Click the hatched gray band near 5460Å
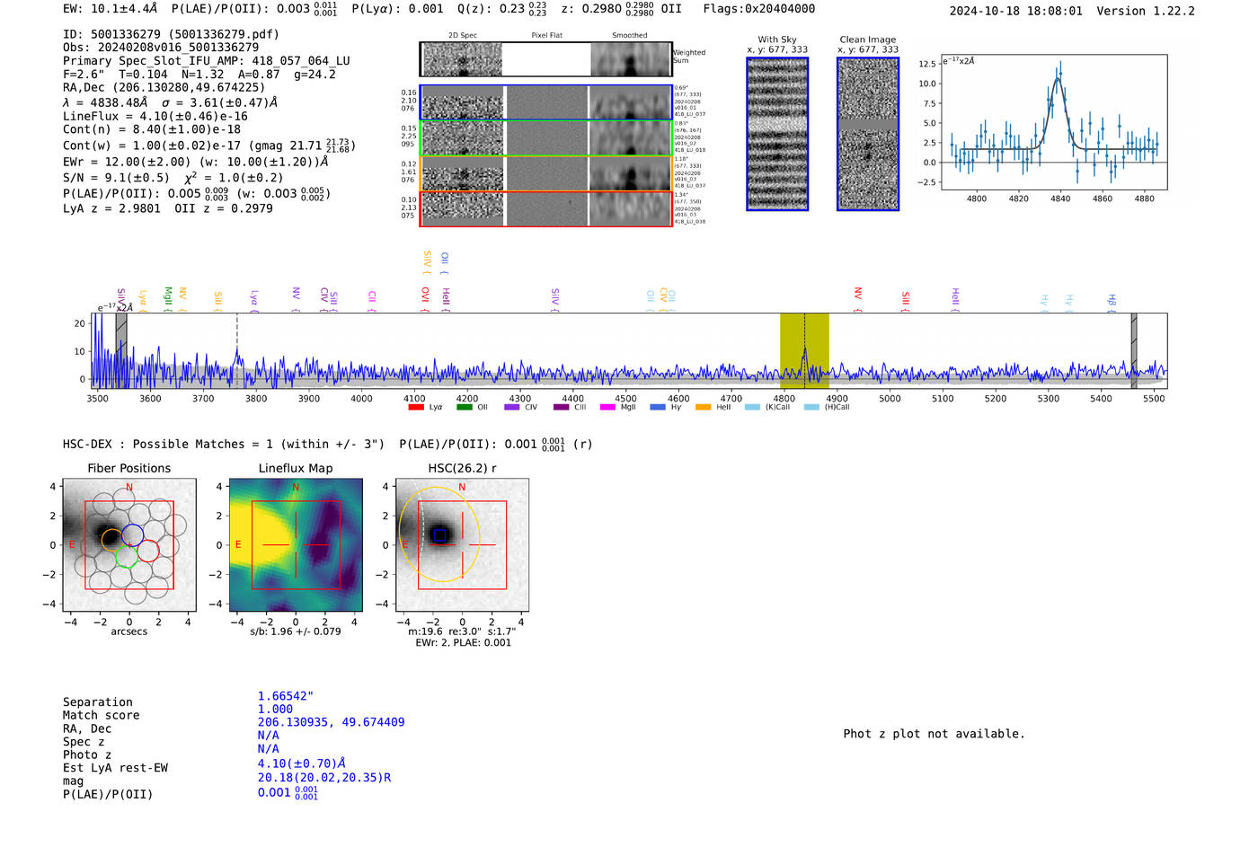This screenshot has width=1258, height=856. tap(1134, 350)
